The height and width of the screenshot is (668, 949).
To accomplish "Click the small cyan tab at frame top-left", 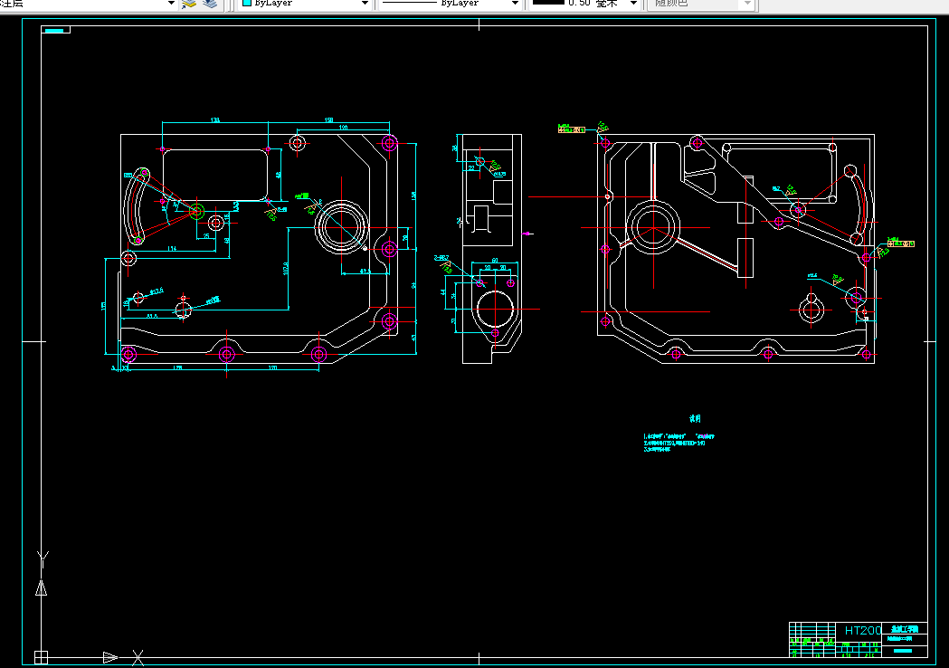I will pyautogui.click(x=55, y=30).
